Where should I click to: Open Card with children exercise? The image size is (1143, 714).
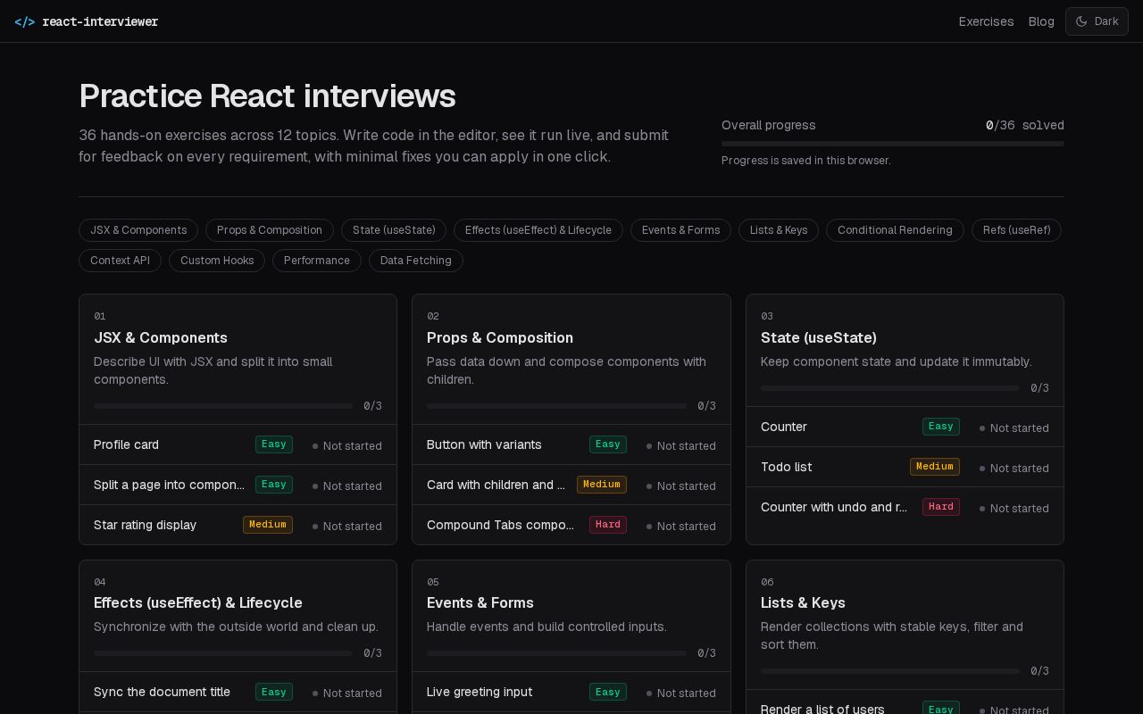[x=571, y=485]
